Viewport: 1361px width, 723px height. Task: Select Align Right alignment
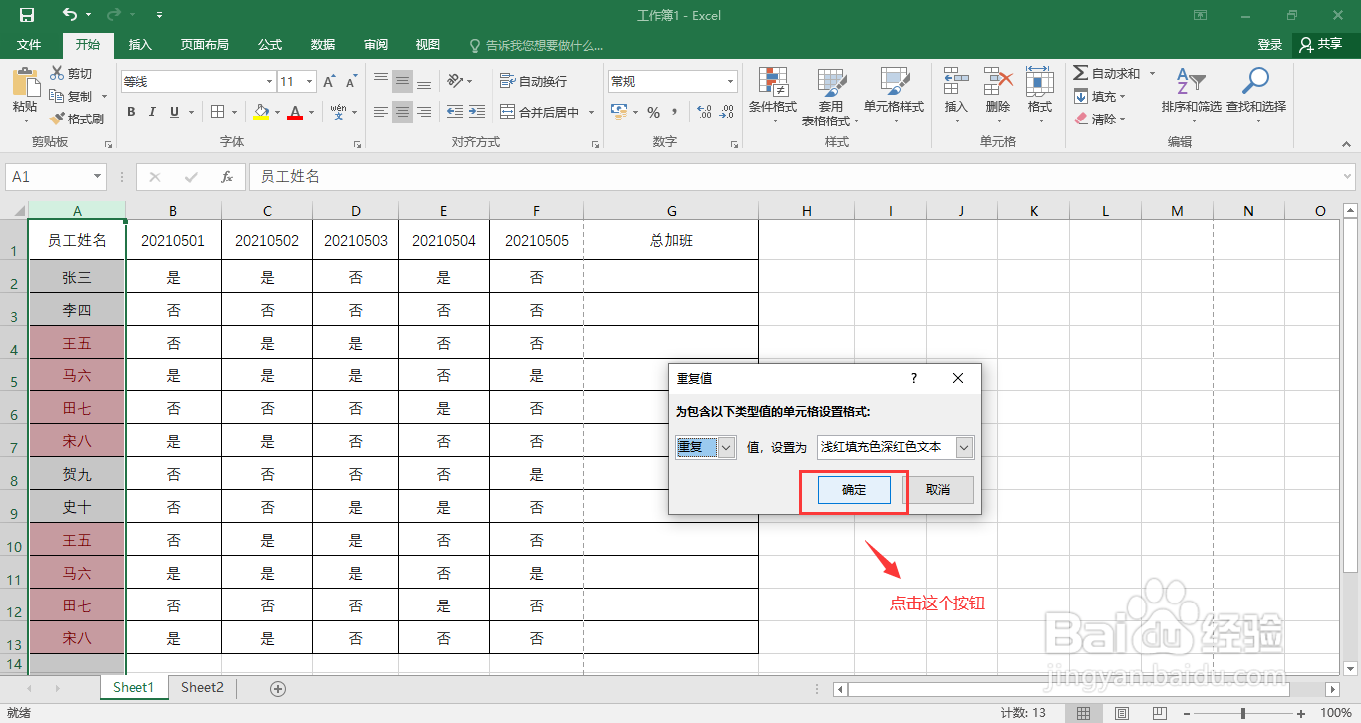[424, 113]
